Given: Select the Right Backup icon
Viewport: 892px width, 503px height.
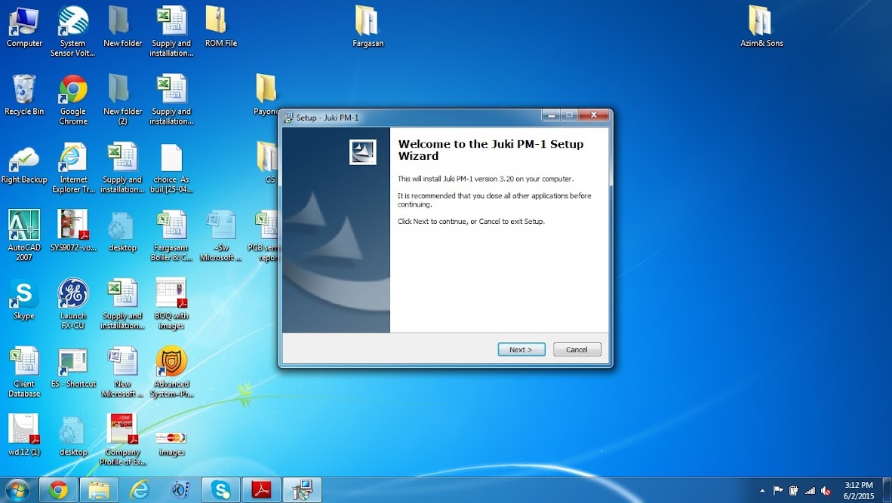Looking at the screenshot, I should pos(24,165).
